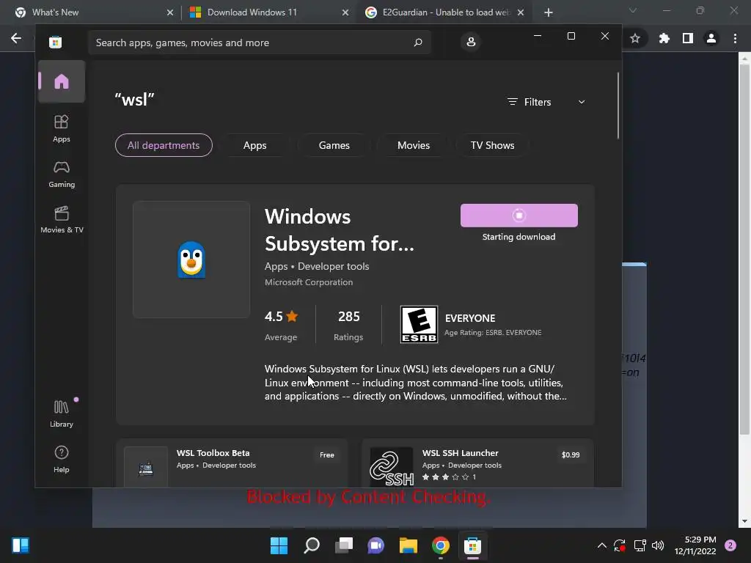Click the Windows Subsystem for Linux penguin thumbnail
The width and height of the screenshot is (751, 563).
click(x=191, y=260)
